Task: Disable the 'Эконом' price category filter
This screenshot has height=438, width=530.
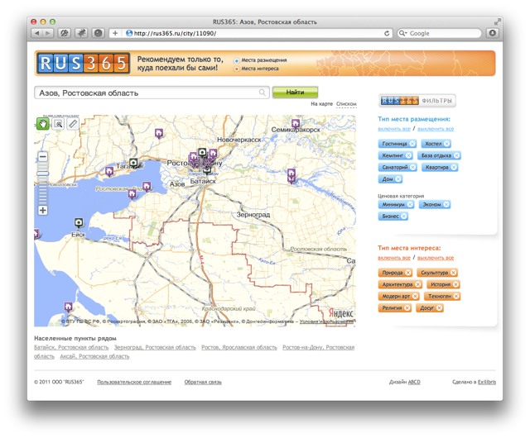Action: point(446,204)
